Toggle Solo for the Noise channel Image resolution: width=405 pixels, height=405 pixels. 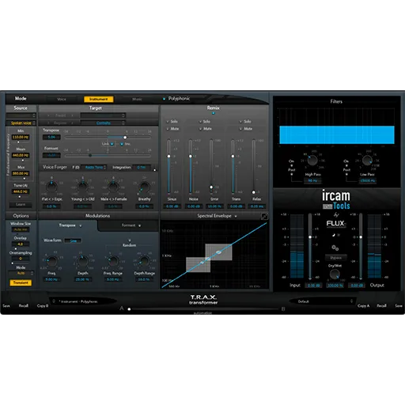click(200, 122)
